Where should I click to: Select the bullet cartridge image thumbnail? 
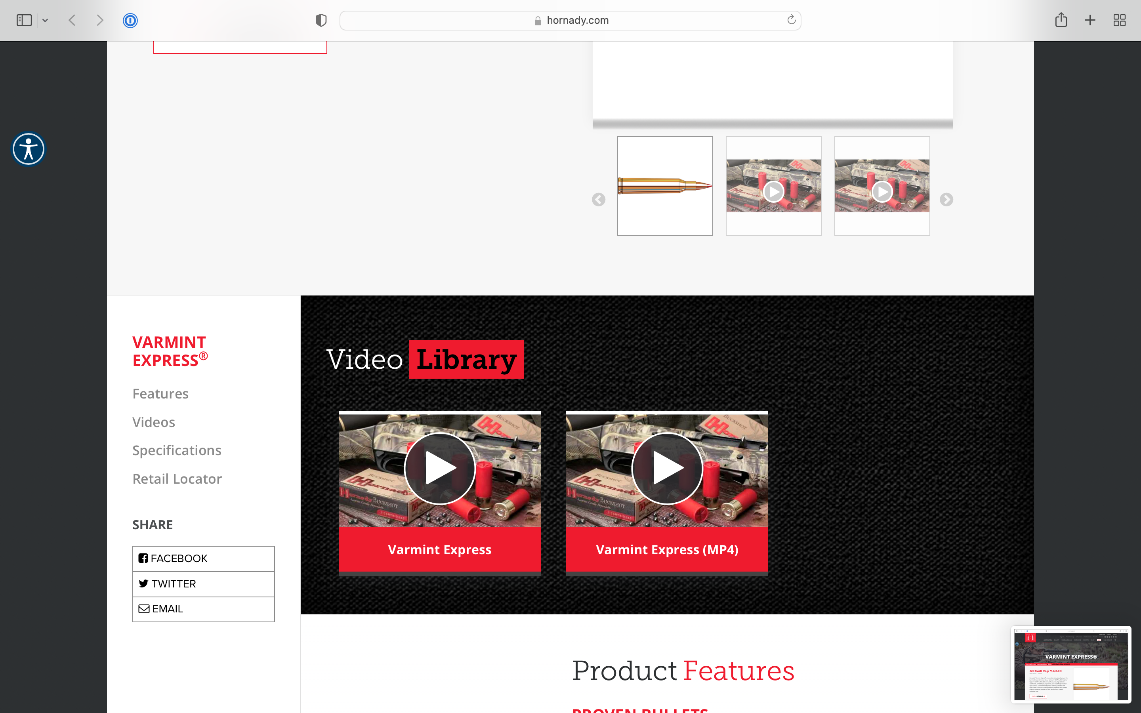[665, 186]
